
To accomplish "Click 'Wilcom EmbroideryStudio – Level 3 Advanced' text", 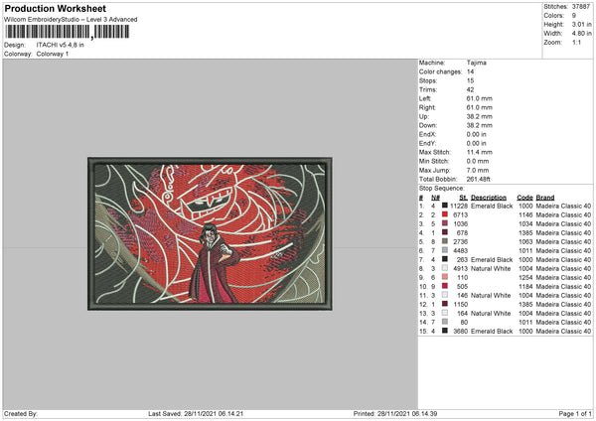I will pos(71,20).
